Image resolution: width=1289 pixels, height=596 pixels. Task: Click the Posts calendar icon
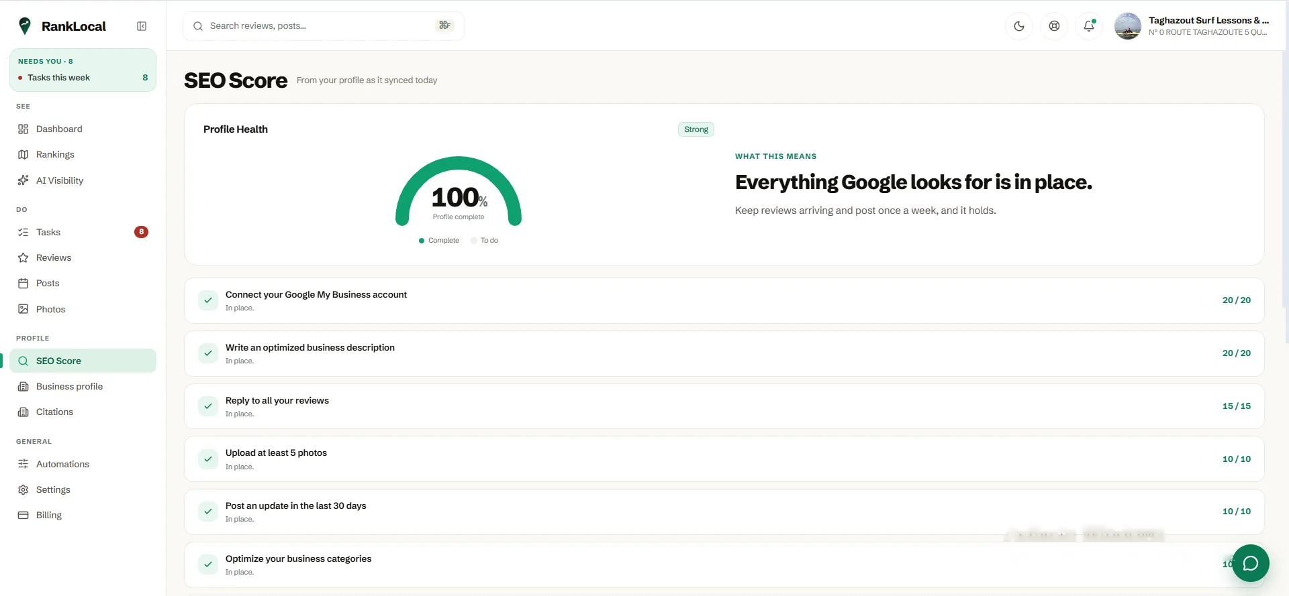23,284
